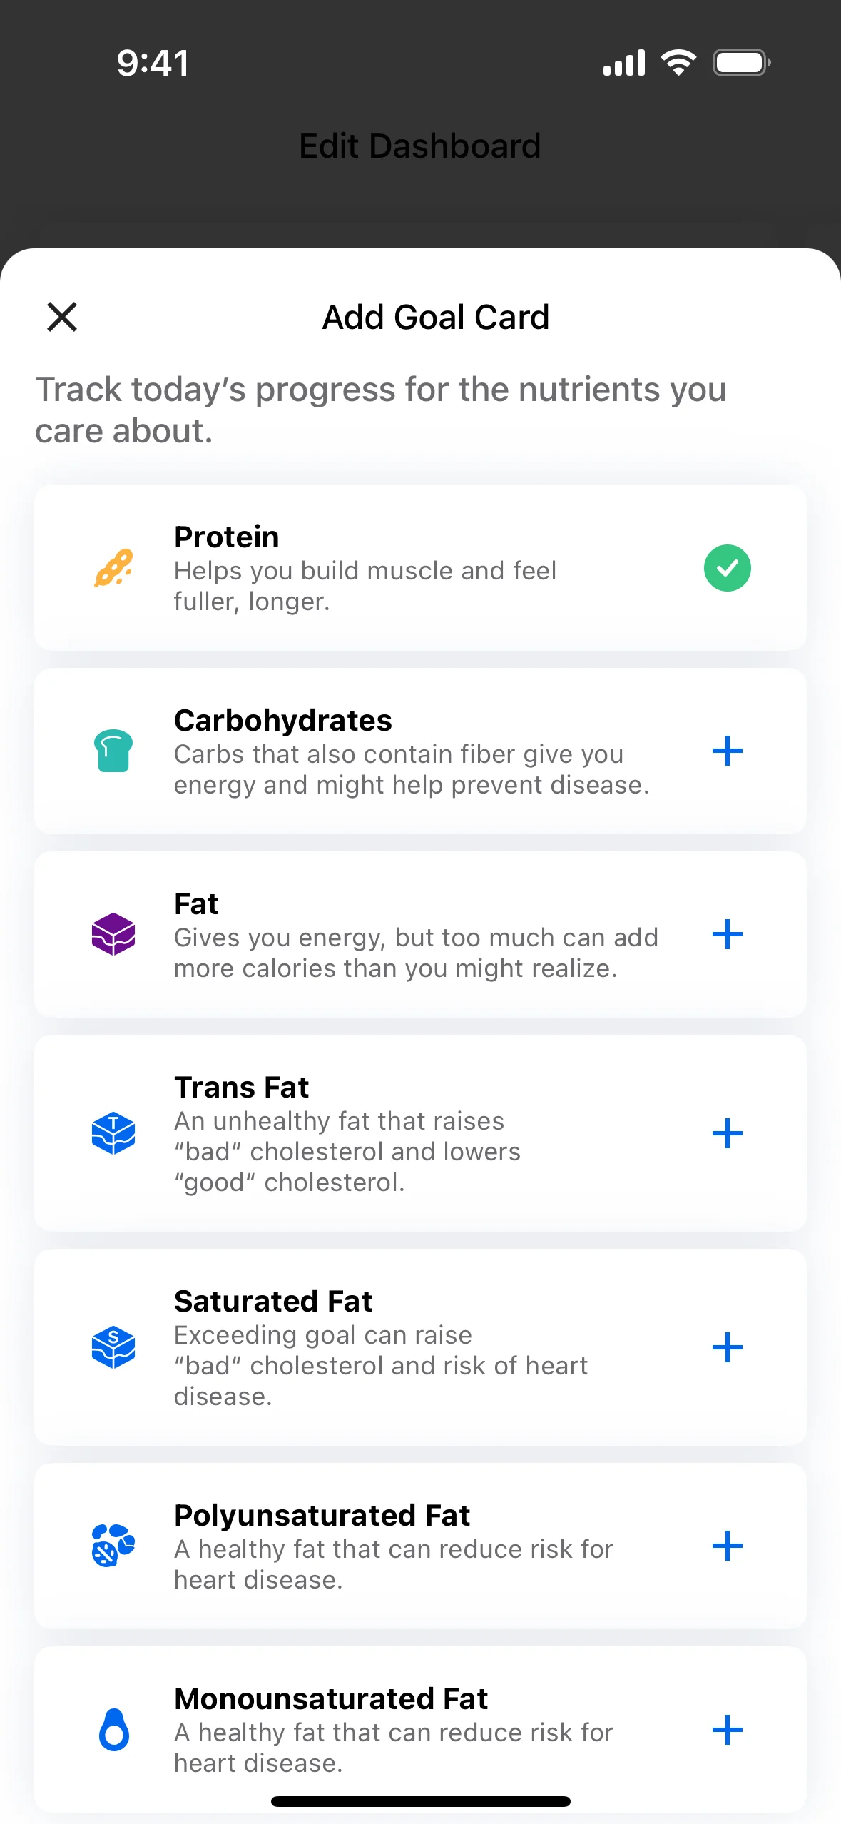Add the Monounsaturated Fat goal card

(728, 1730)
